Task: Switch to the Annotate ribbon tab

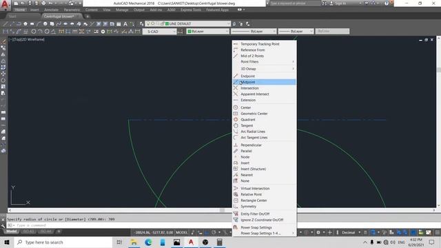Action: (x=51, y=10)
